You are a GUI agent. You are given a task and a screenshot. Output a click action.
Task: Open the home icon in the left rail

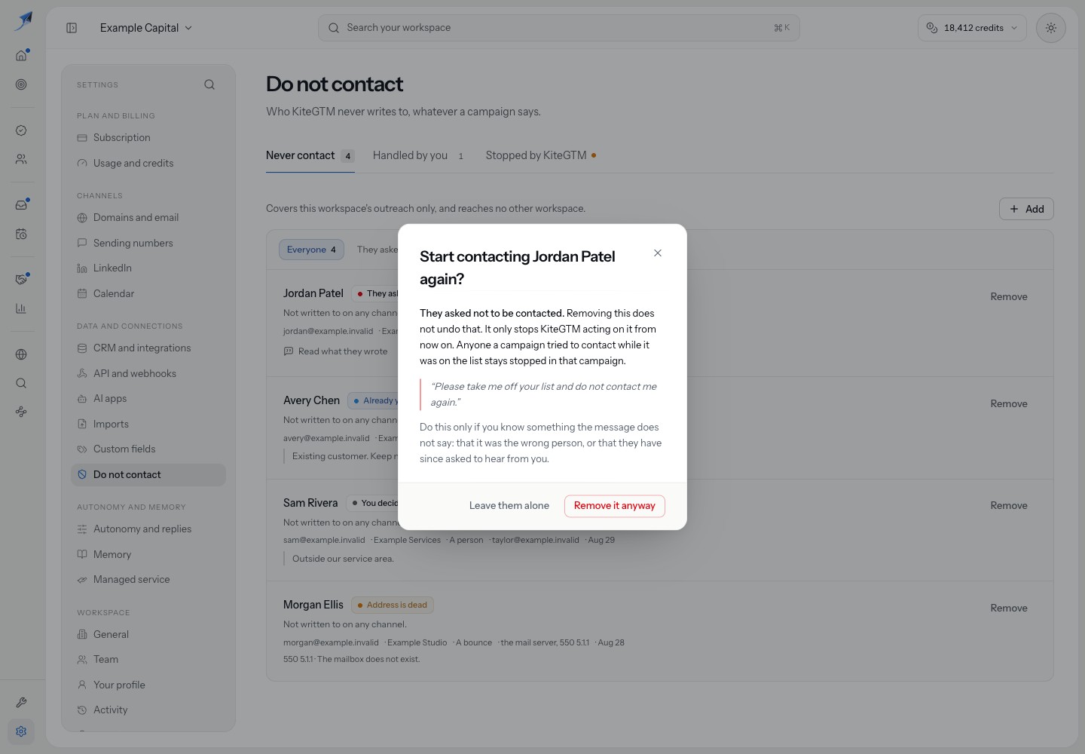[x=21, y=55]
